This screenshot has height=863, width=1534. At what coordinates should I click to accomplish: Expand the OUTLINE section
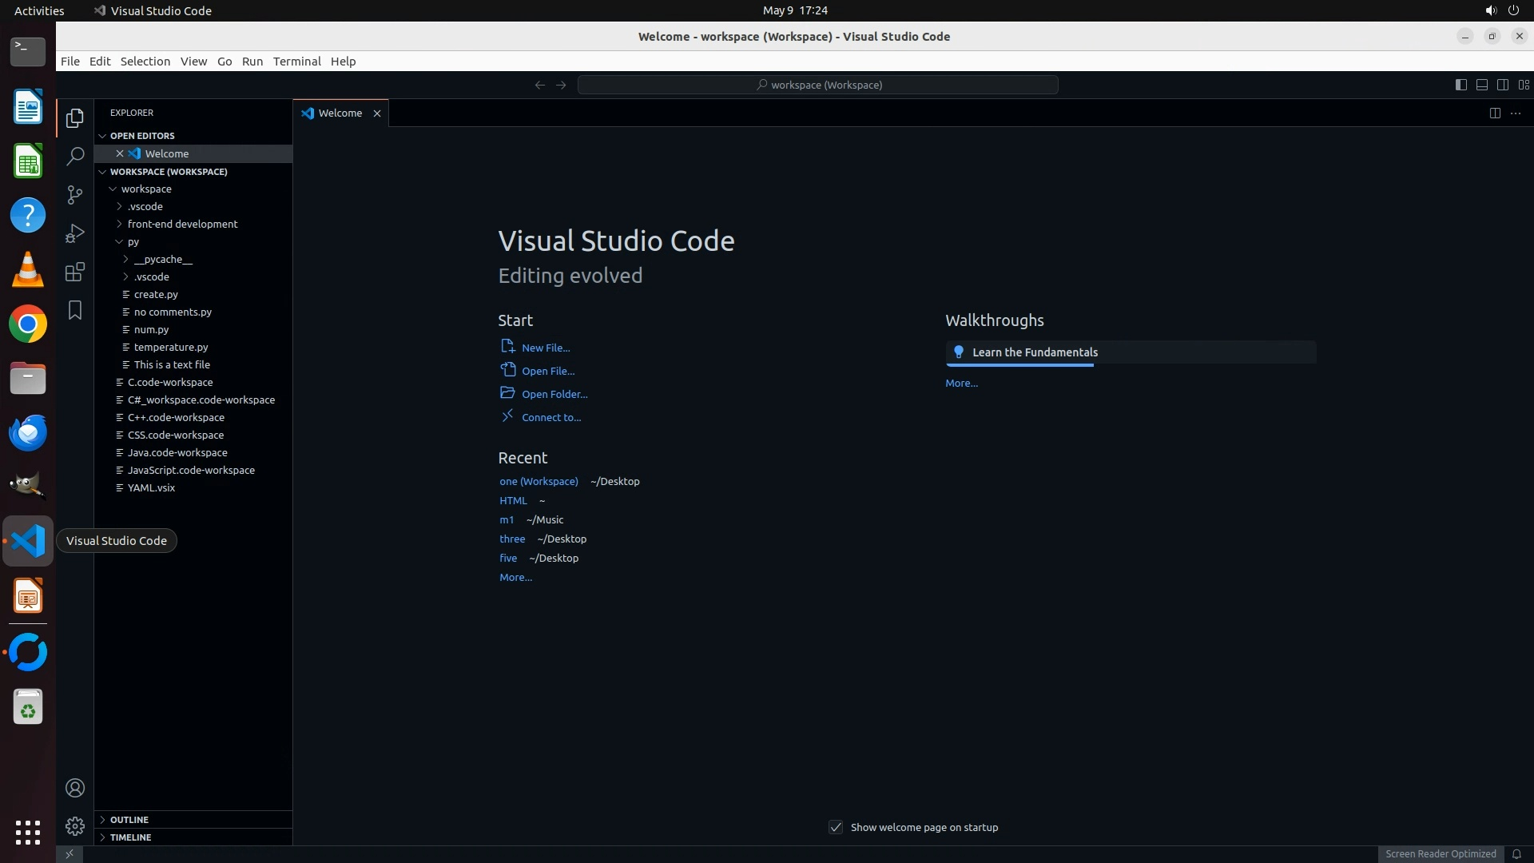pos(129,819)
